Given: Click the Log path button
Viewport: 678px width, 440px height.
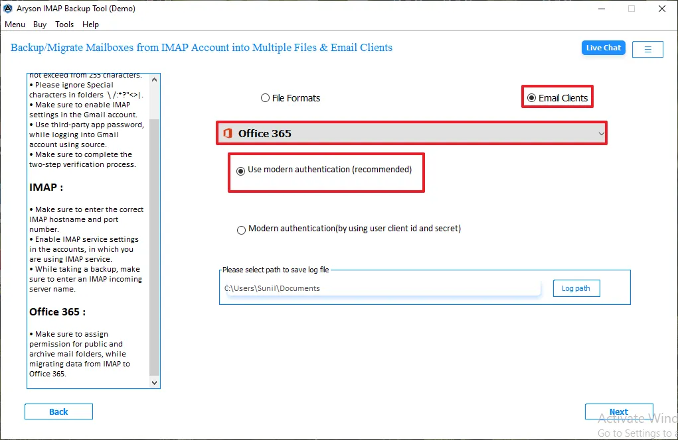Looking at the screenshot, I should 576,288.
